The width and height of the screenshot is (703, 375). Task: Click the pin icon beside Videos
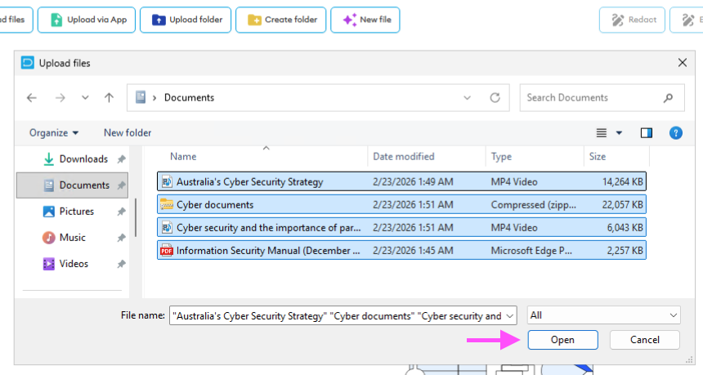[121, 264]
